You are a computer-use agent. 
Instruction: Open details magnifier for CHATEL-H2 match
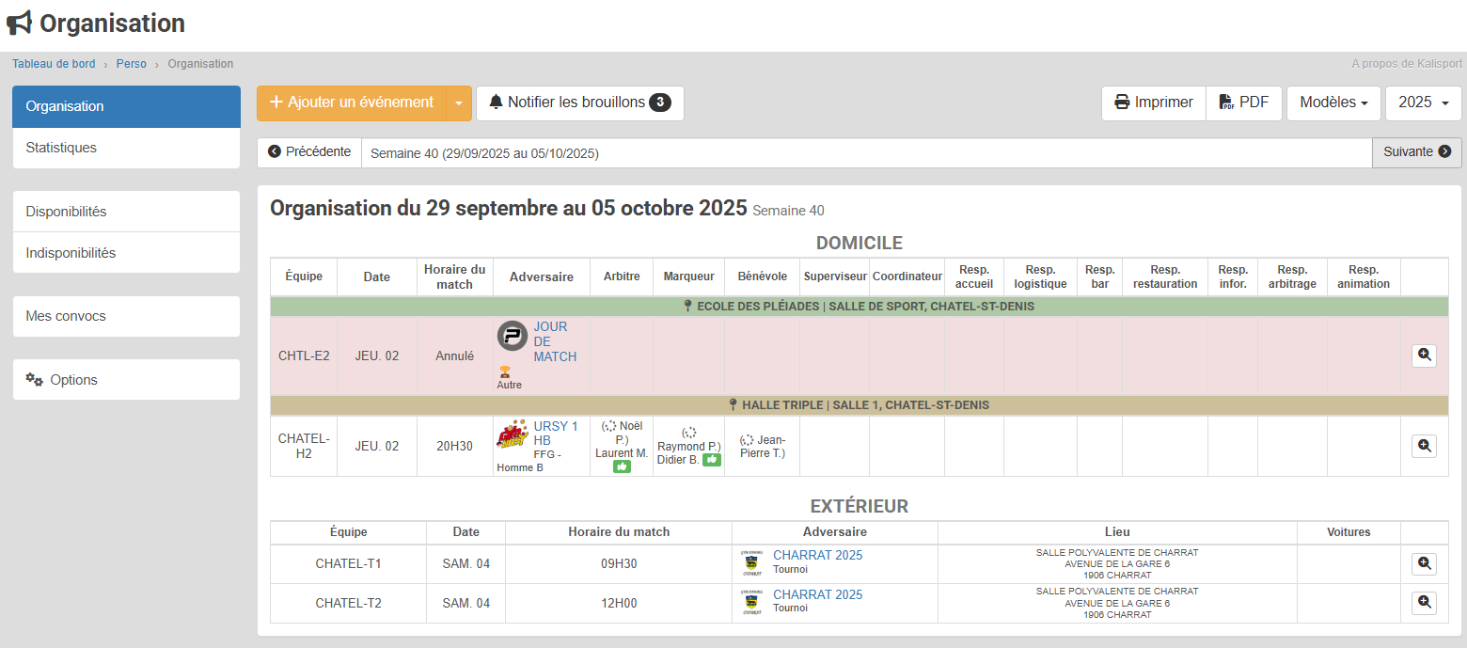(x=1424, y=446)
